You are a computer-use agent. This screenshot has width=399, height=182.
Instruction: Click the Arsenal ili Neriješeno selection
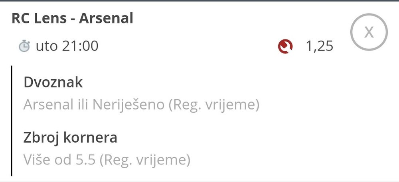pos(94,105)
